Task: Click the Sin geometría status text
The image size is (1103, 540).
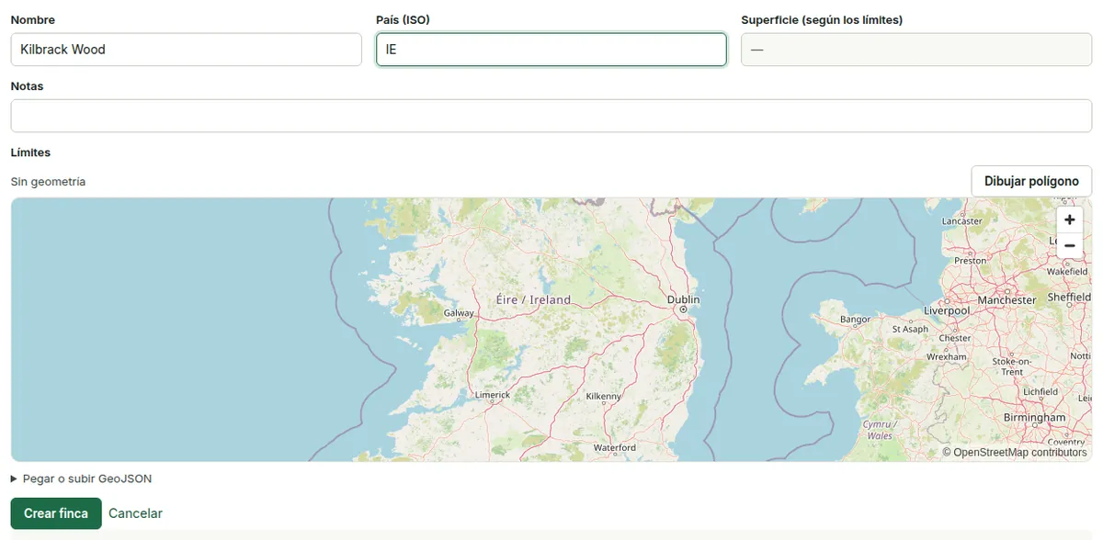Action: coord(48,182)
